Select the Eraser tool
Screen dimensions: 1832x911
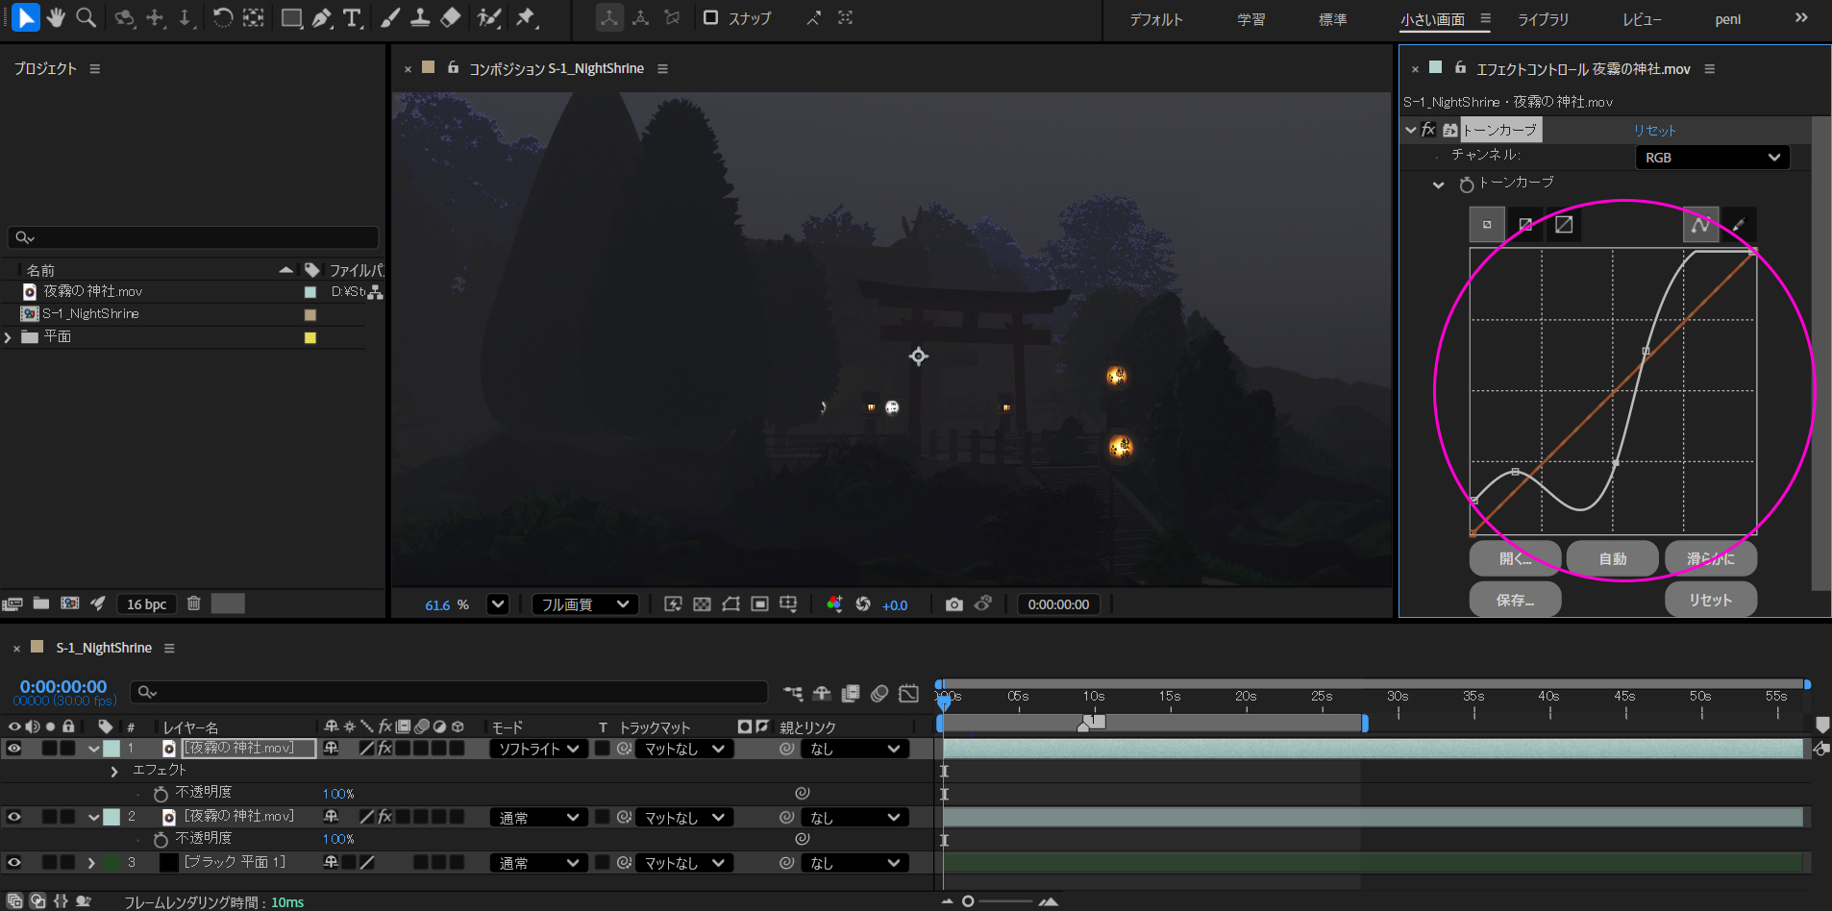(x=451, y=17)
